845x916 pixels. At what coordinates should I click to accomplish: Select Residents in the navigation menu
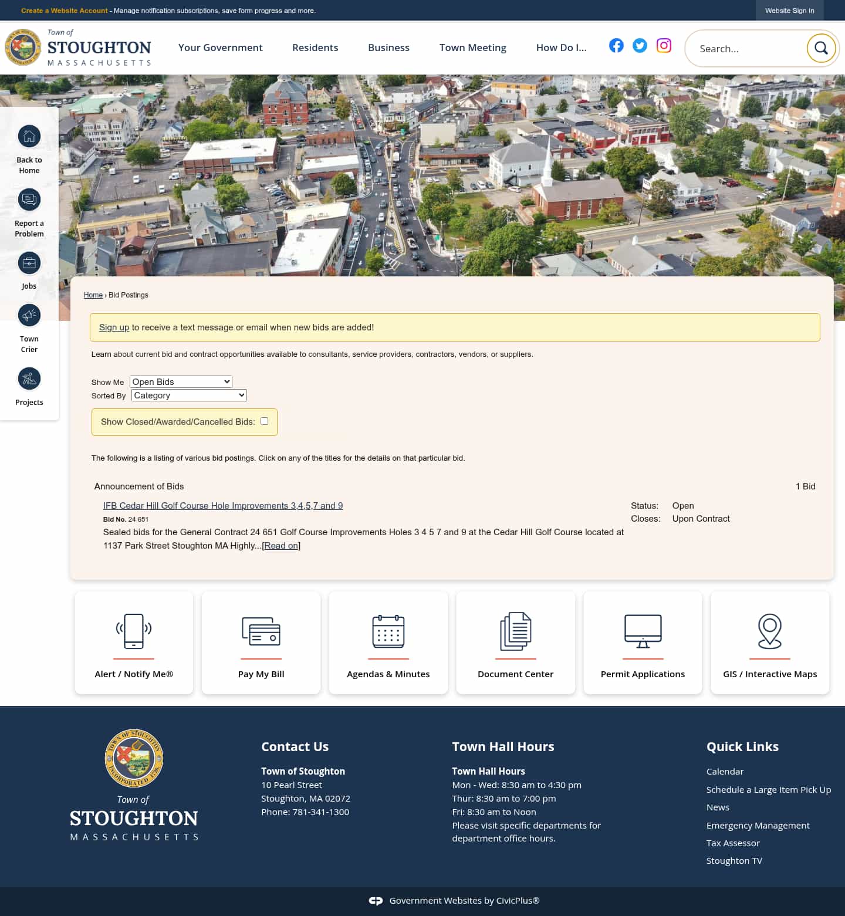tap(315, 48)
